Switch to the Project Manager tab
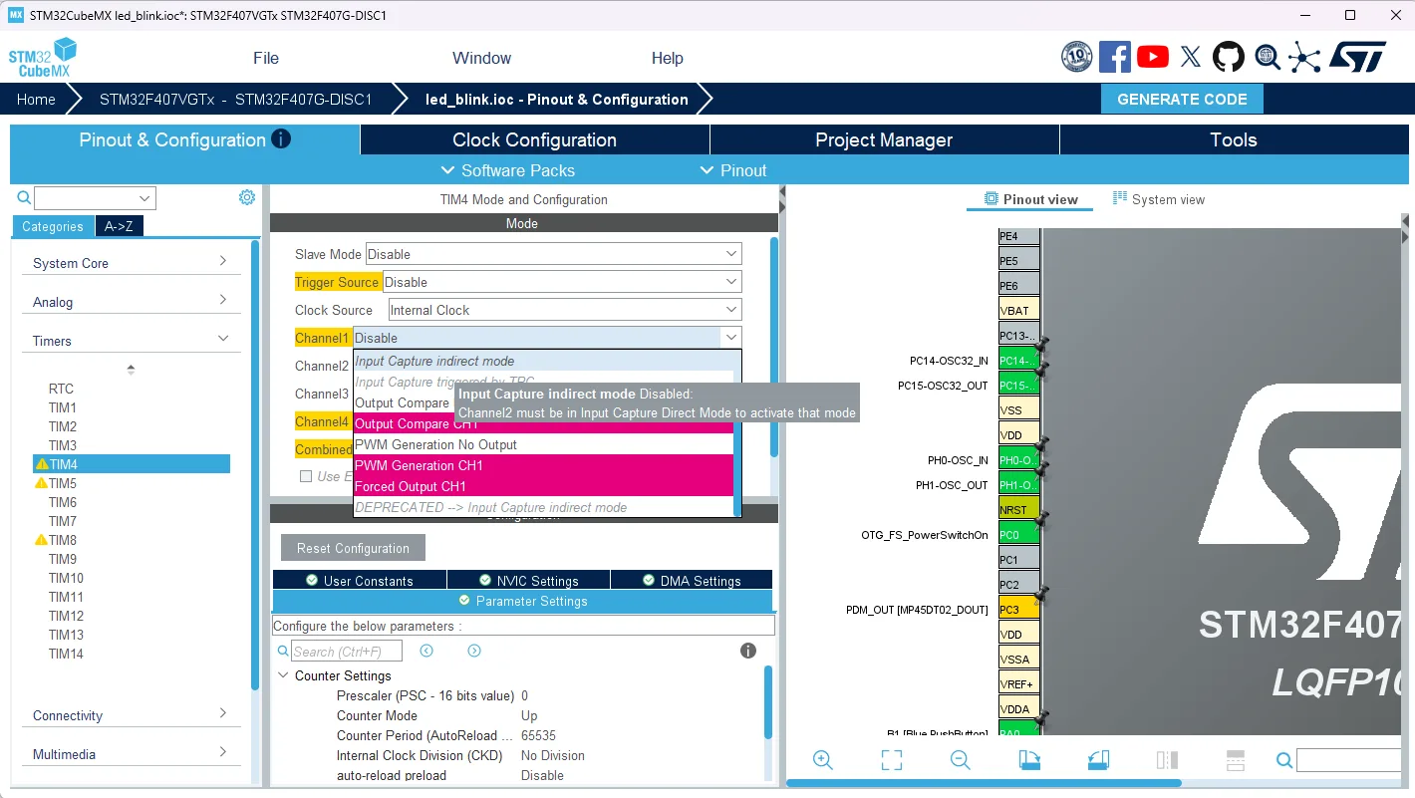 (x=884, y=139)
